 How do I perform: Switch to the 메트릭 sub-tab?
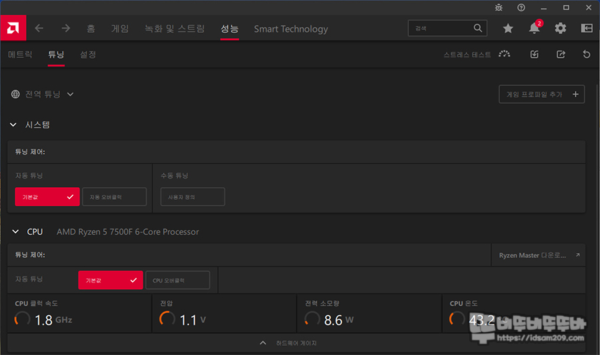coord(20,55)
